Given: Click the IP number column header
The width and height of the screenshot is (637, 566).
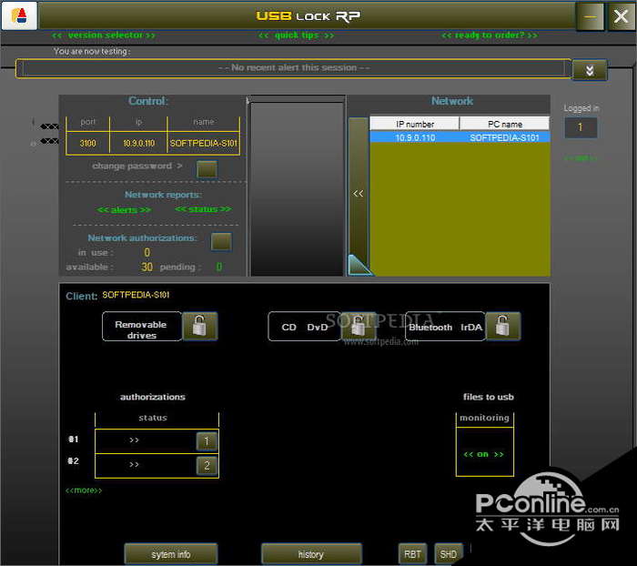Looking at the screenshot, I should tap(415, 124).
